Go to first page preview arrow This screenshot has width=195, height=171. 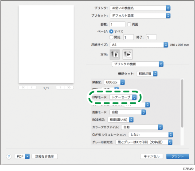pos(23,87)
